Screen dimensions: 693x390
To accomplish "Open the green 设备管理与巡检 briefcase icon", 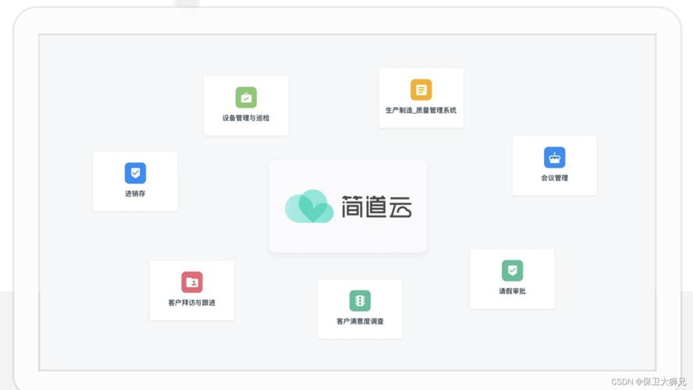I will [x=246, y=97].
